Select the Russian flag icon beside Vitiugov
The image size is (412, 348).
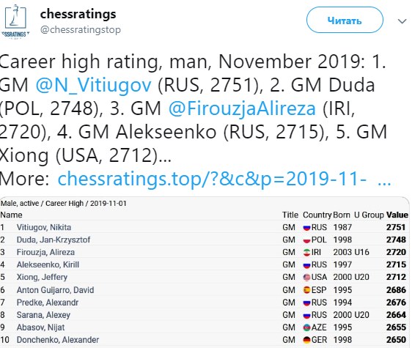tap(306, 227)
